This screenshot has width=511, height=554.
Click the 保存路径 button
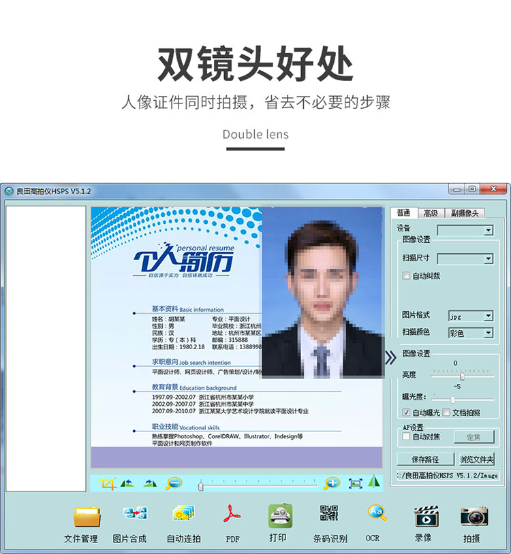[425, 459]
